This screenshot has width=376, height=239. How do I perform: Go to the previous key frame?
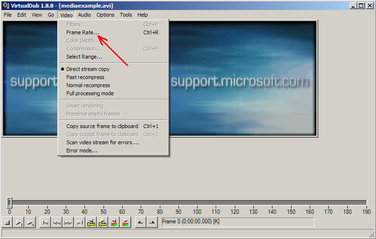coord(91,222)
